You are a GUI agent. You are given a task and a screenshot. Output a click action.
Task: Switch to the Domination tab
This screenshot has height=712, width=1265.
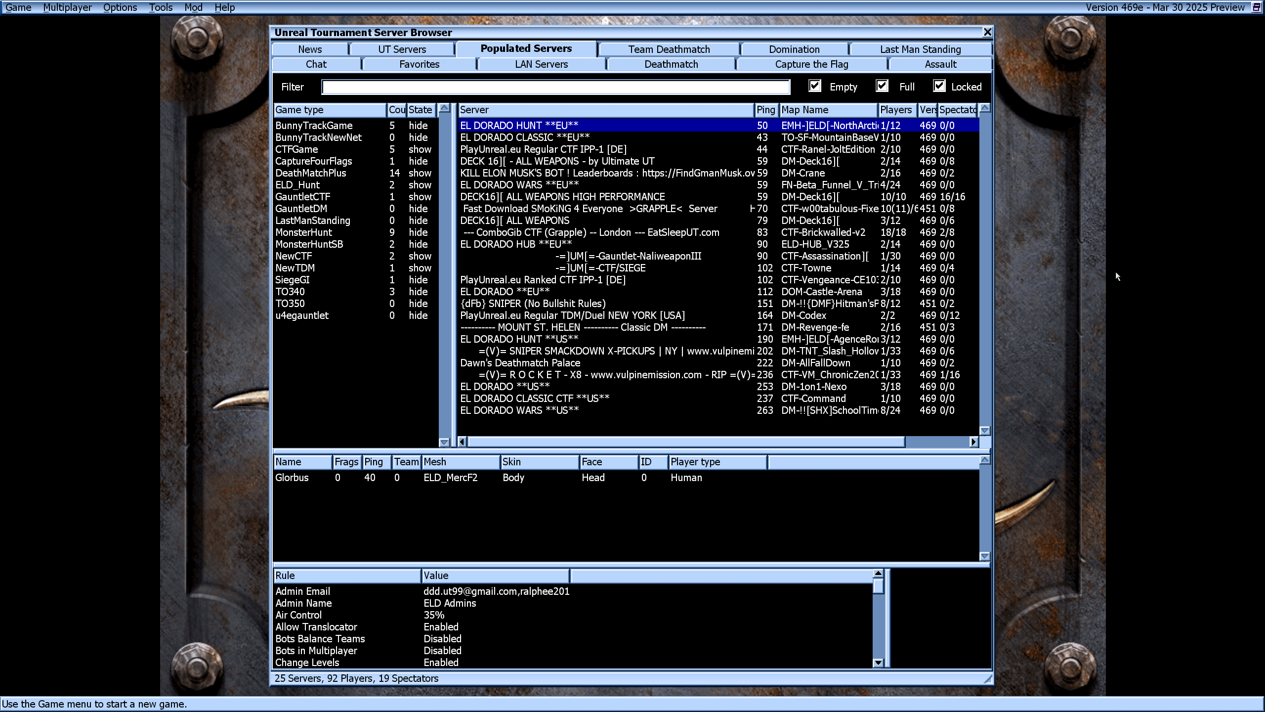click(794, 49)
